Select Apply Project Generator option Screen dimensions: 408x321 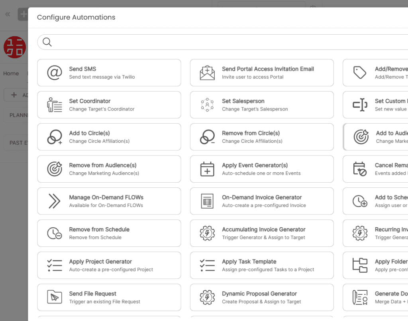pos(109,265)
